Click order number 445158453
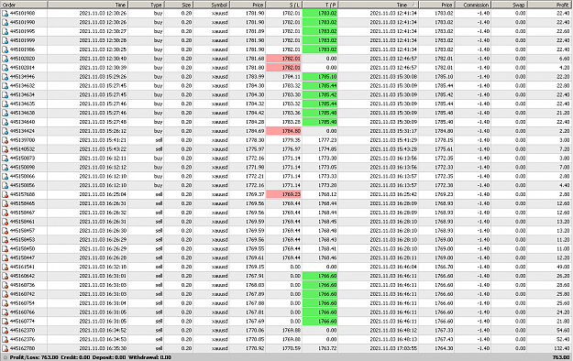Image resolution: width=573 pixels, height=361 pixels. coord(22,240)
